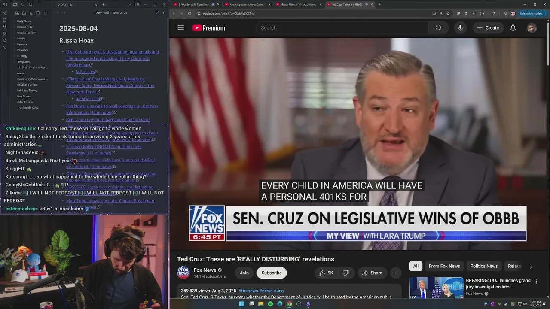Open Spotify from the Windows taskbar
Image resolution: width=550 pixels, height=309 pixels.
point(270,304)
